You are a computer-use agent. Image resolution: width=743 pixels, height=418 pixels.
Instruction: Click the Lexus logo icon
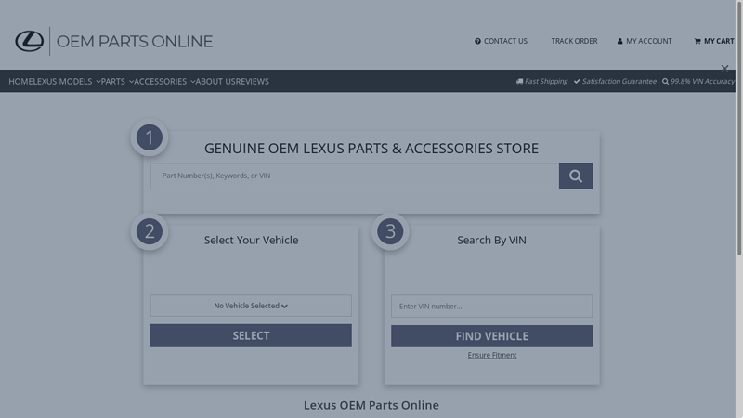30,41
